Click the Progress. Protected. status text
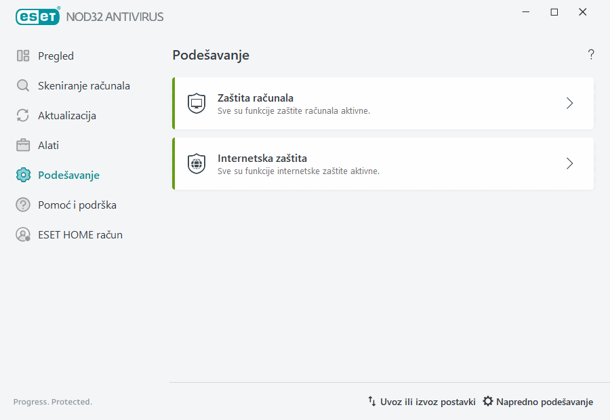 (x=52, y=401)
